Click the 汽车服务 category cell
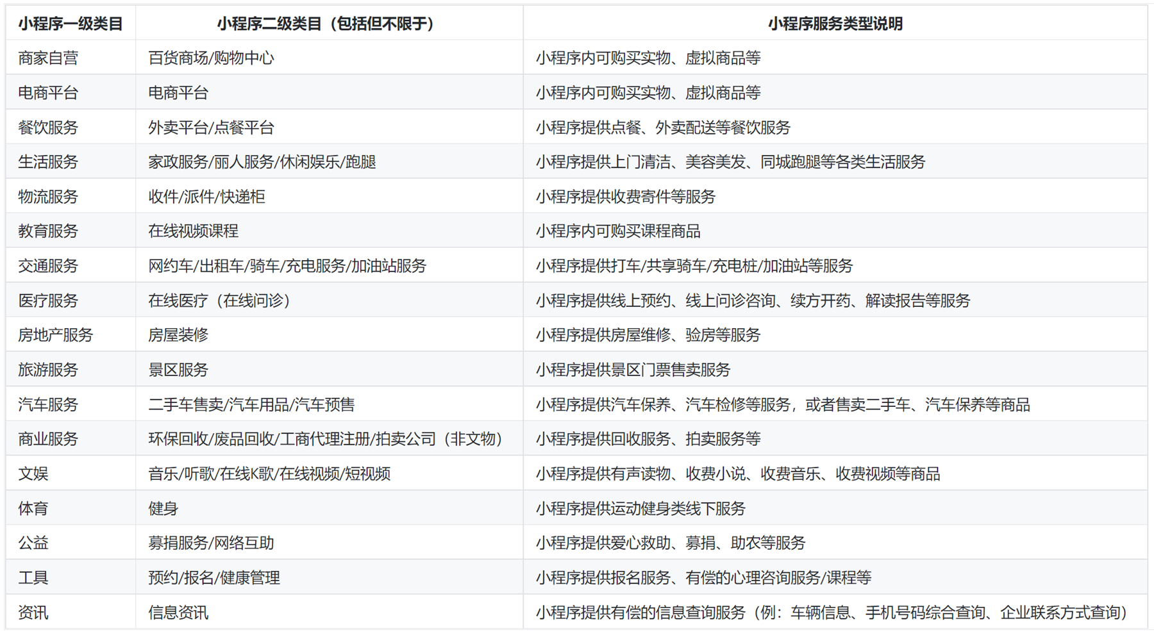Screen dimensions: 1154x635 pos(48,404)
